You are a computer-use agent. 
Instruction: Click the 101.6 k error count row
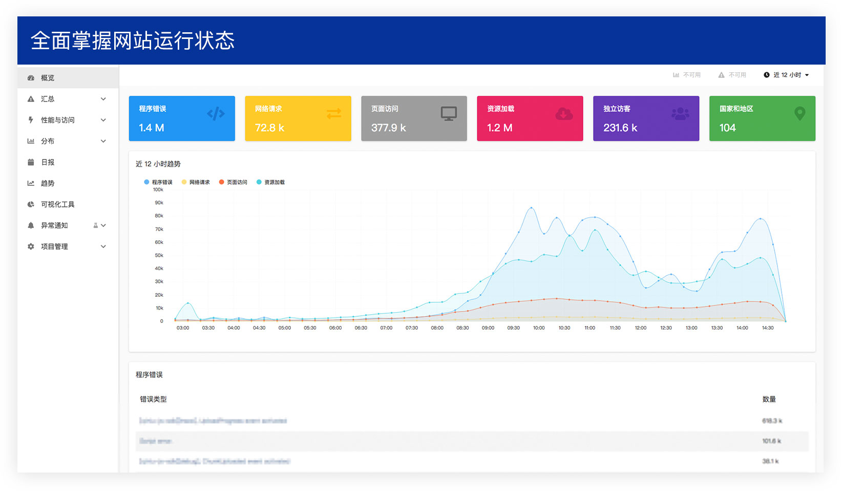[x=472, y=441]
